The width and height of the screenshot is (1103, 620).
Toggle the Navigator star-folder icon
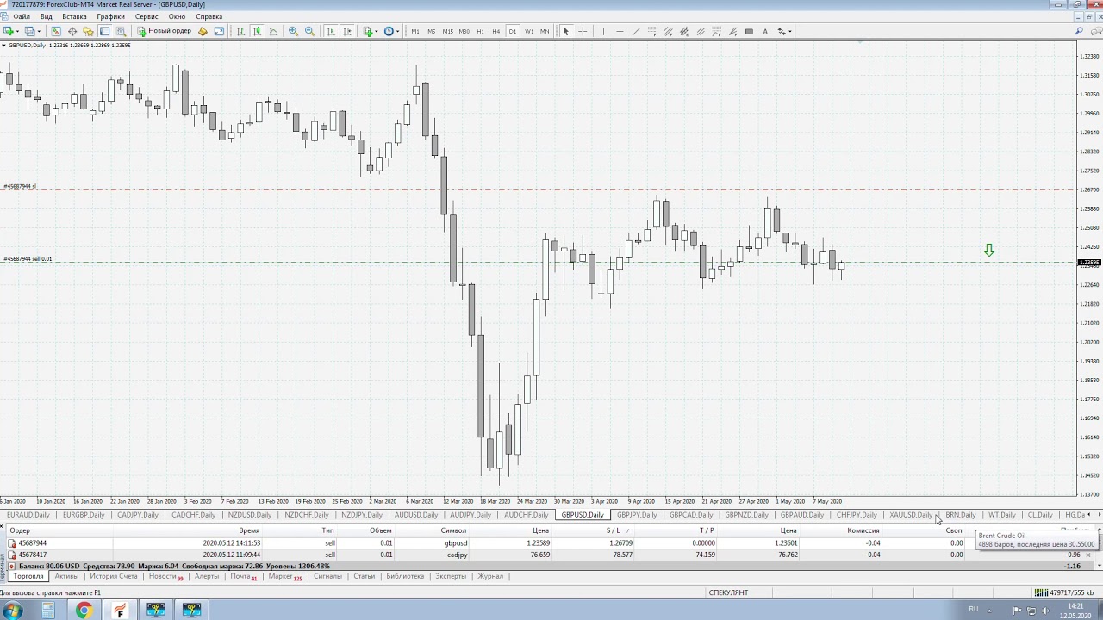88,31
